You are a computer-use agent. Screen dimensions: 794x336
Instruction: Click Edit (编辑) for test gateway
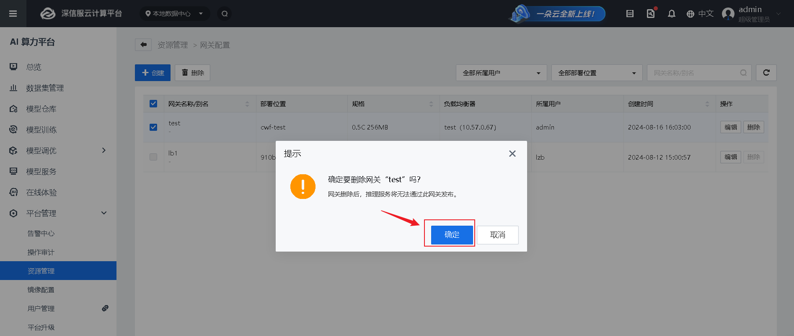click(731, 127)
